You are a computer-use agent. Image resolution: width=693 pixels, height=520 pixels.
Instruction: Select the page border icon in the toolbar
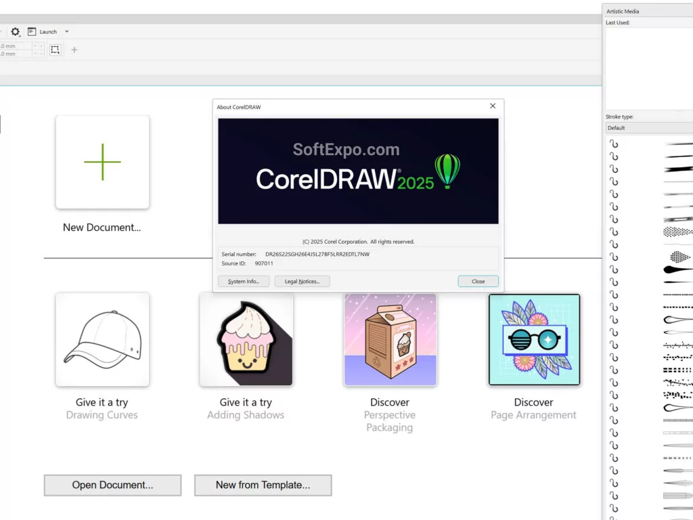(x=54, y=49)
